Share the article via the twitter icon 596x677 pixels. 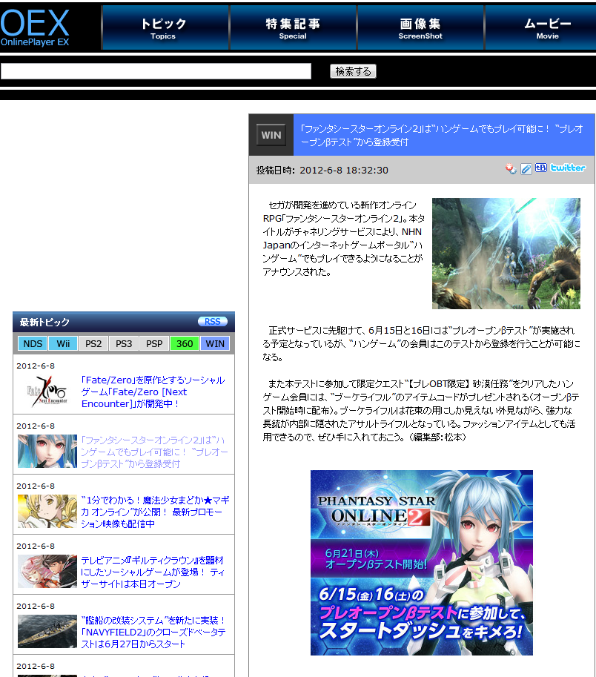[x=568, y=168]
